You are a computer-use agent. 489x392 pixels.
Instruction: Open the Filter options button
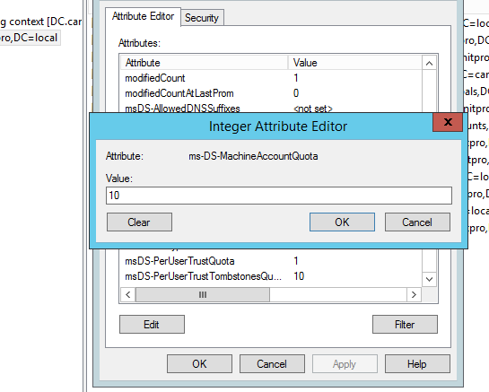point(405,325)
